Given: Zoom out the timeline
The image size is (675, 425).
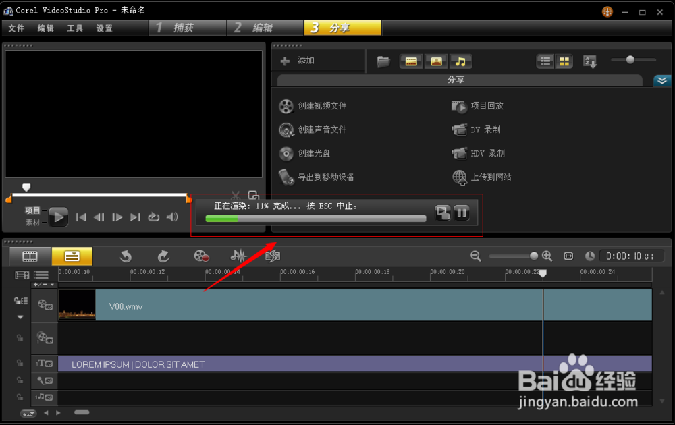Looking at the screenshot, I should point(476,256).
